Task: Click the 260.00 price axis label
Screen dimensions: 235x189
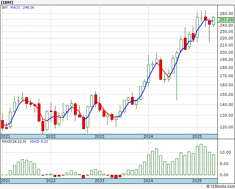Action: 226,13
